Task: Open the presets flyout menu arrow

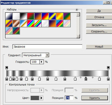Action: click(x=77, y=10)
